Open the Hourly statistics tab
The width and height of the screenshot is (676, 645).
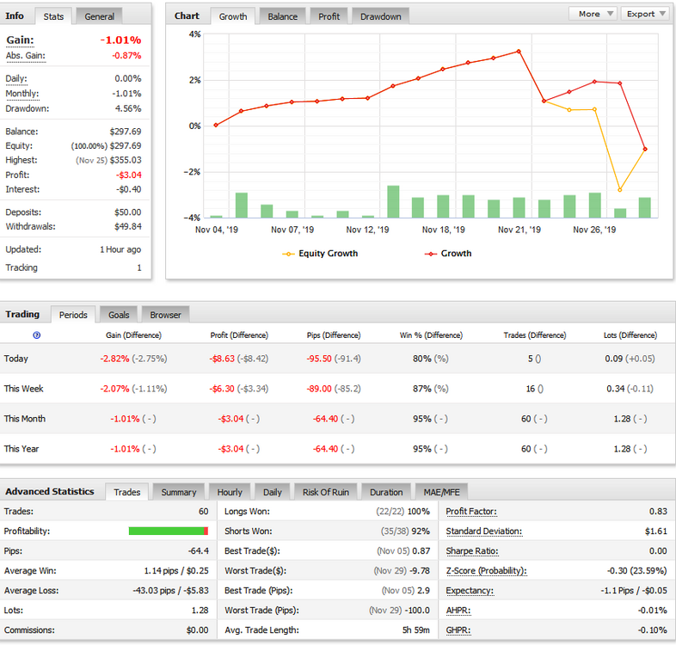click(x=230, y=492)
